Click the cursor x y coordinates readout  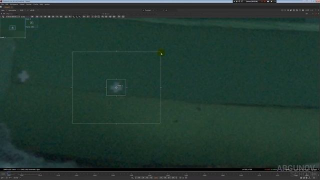pos(247,169)
